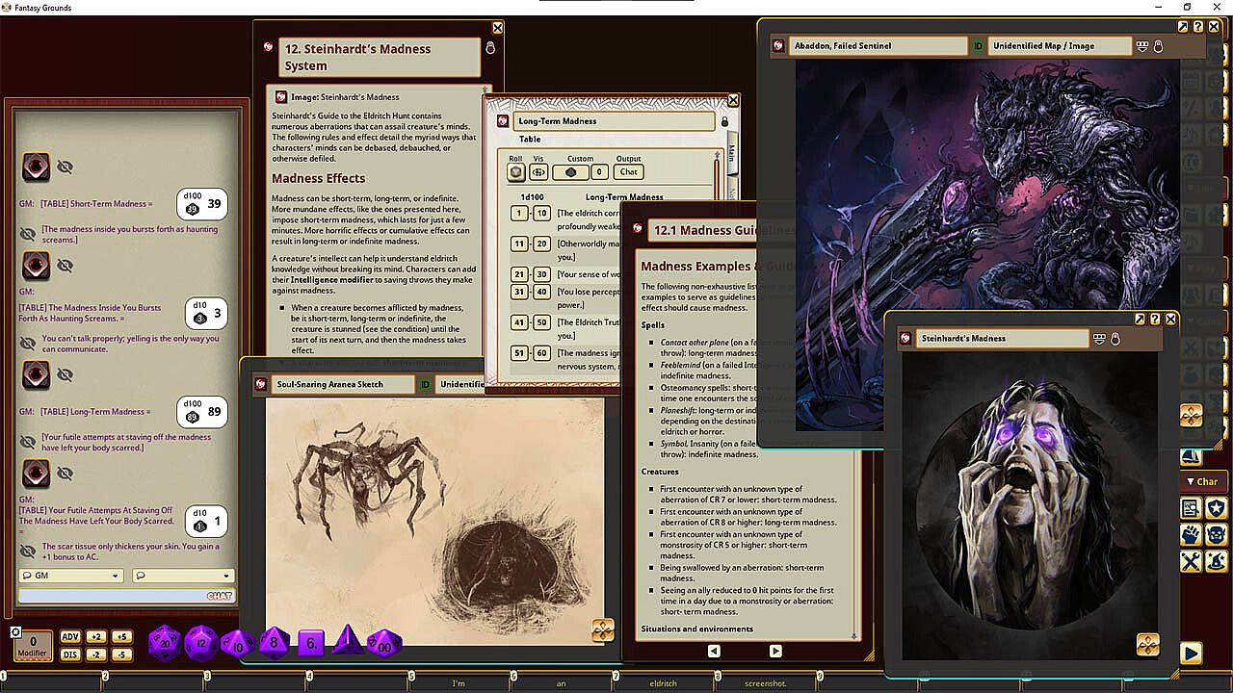
Task: Click pop-out arrow on Steinhardt's Madness image
Action: 1141,320
